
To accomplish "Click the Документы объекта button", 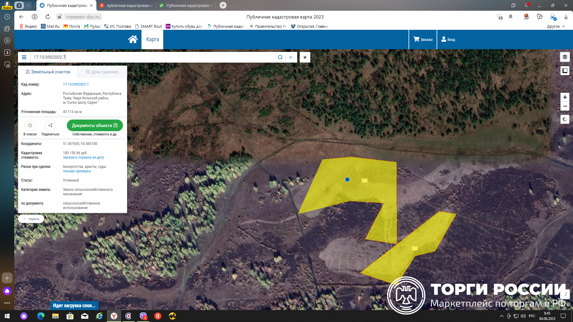I will (95, 126).
